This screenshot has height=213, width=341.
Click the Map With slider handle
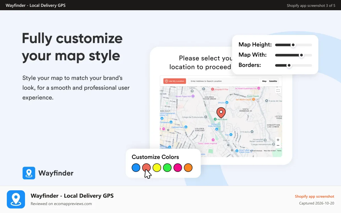[302, 55]
